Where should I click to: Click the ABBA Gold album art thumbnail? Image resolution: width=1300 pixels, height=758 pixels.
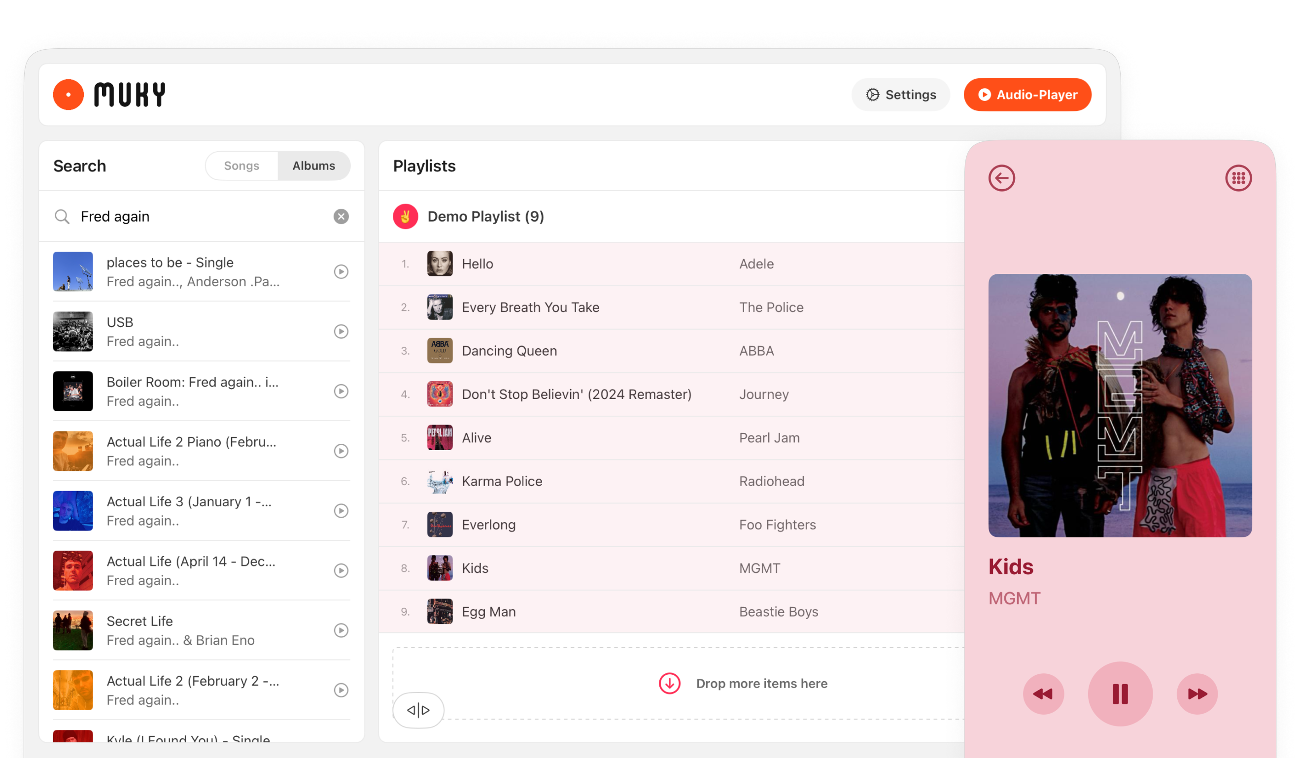(440, 351)
